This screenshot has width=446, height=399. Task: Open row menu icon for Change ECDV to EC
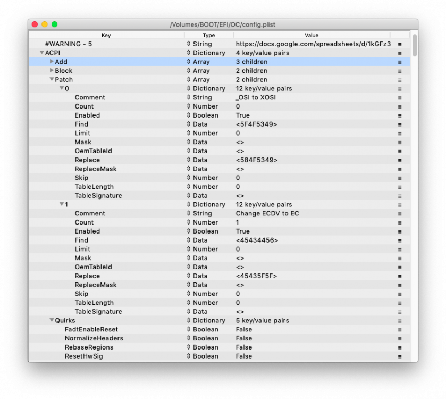point(400,214)
